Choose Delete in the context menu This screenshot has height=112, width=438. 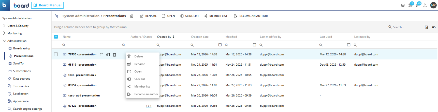142,57
